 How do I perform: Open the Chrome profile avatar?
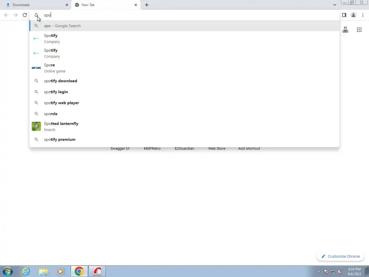tap(353, 15)
